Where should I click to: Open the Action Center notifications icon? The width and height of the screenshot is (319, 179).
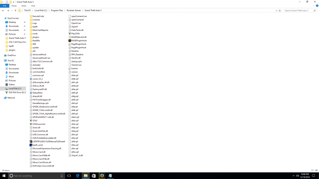314,176
